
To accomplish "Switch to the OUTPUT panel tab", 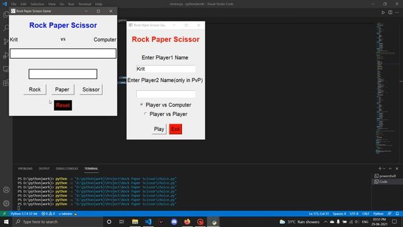I will (44, 168).
